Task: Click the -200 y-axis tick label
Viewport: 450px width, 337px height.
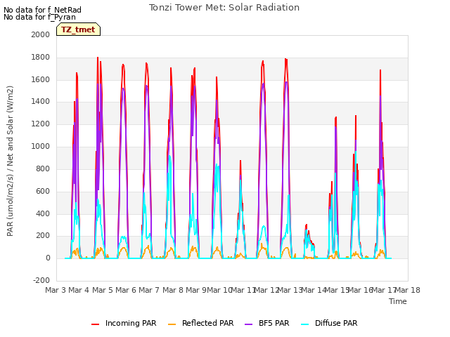Action: point(41,280)
